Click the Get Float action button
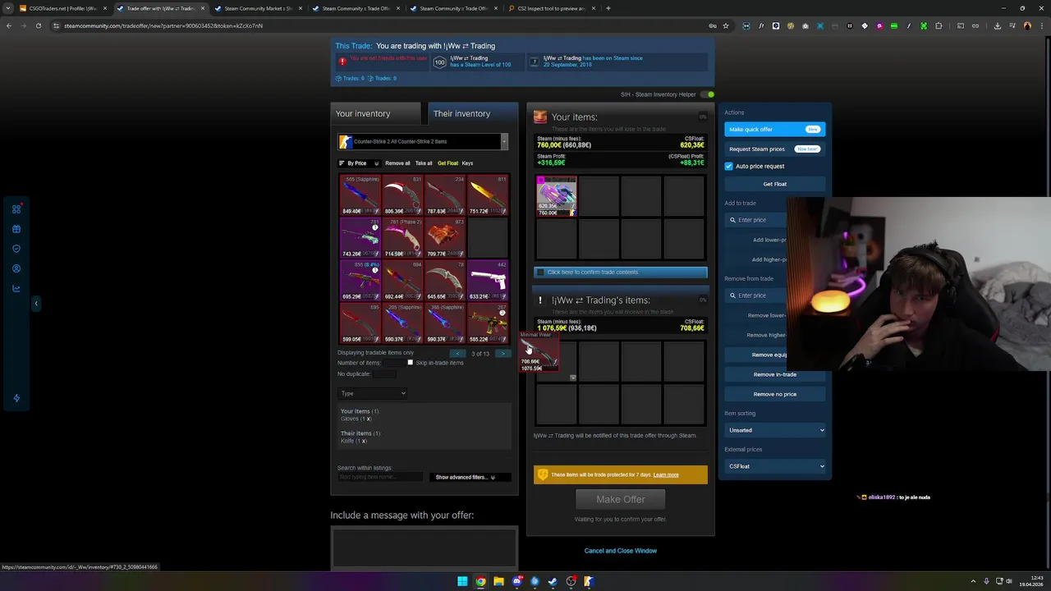 (x=774, y=184)
